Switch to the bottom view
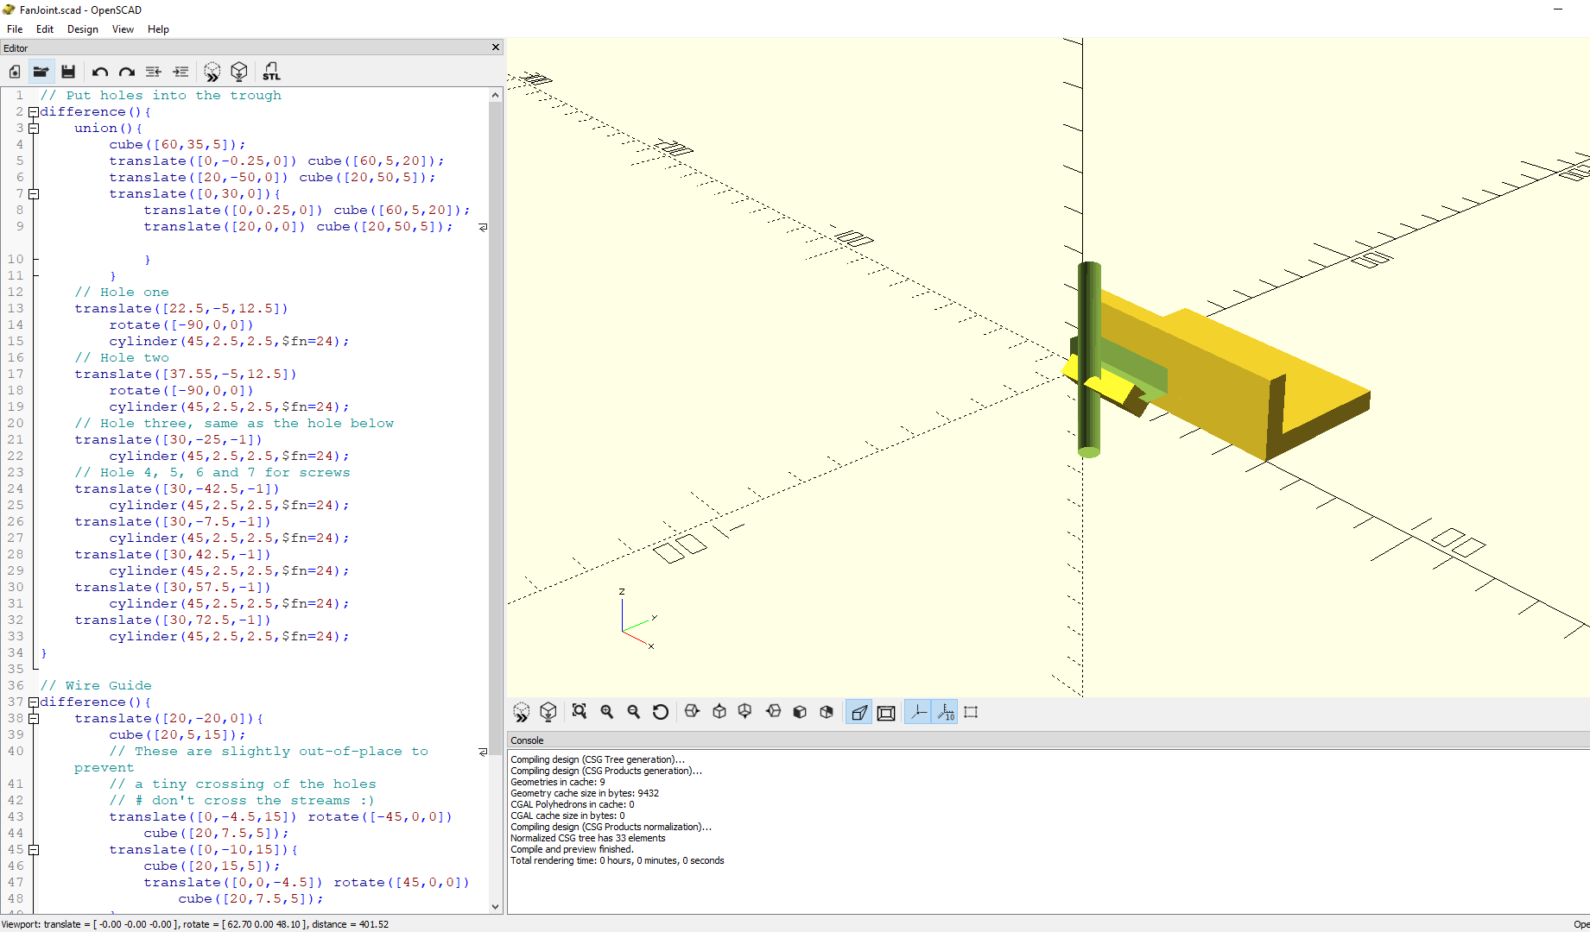1590x932 pixels. pyautogui.click(x=745, y=712)
